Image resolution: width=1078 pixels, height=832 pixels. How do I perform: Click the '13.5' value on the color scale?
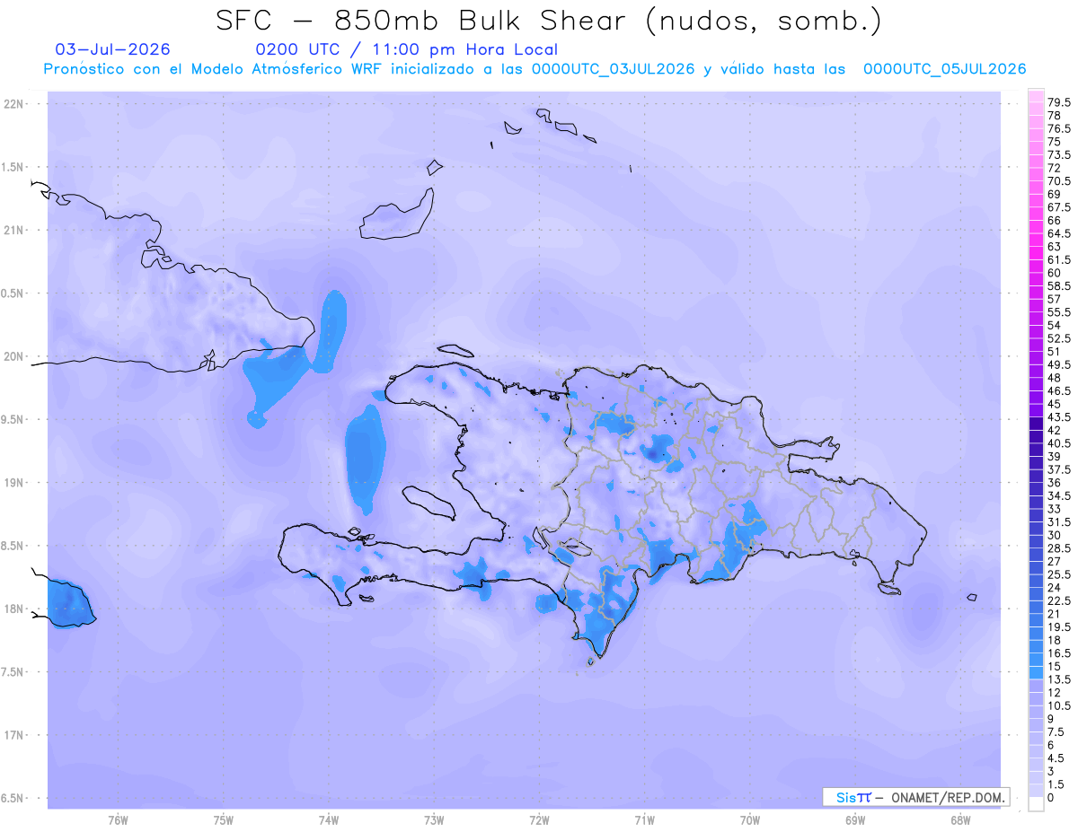point(1059,679)
